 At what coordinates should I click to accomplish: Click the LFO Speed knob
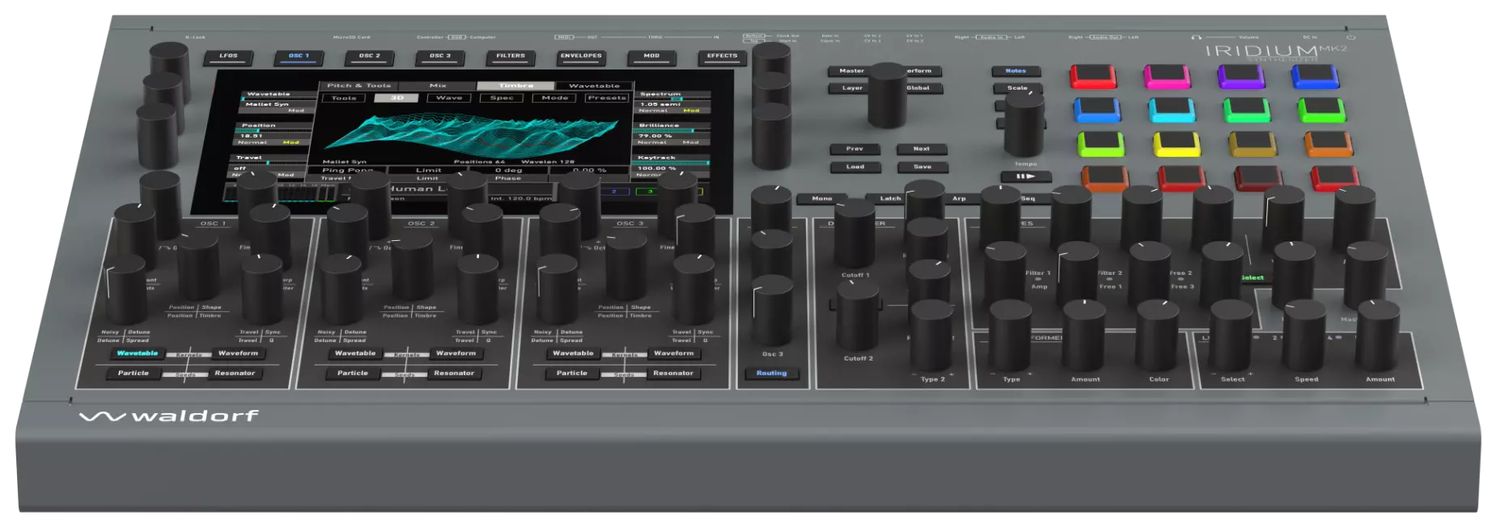1304,336
